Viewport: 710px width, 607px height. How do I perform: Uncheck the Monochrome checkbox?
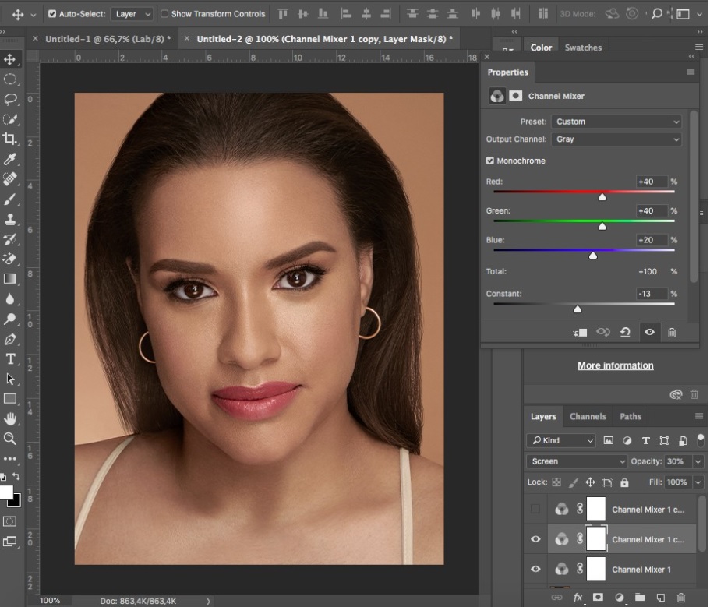490,161
